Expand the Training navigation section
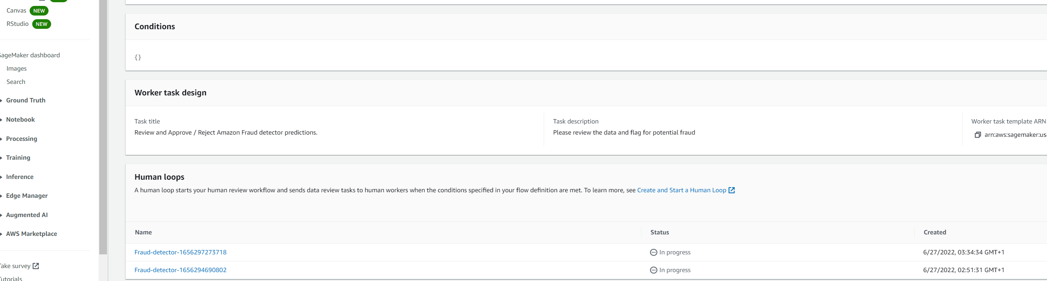Image resolution: width=1047 pixels, height=281 pixels. tap(18, 158)
